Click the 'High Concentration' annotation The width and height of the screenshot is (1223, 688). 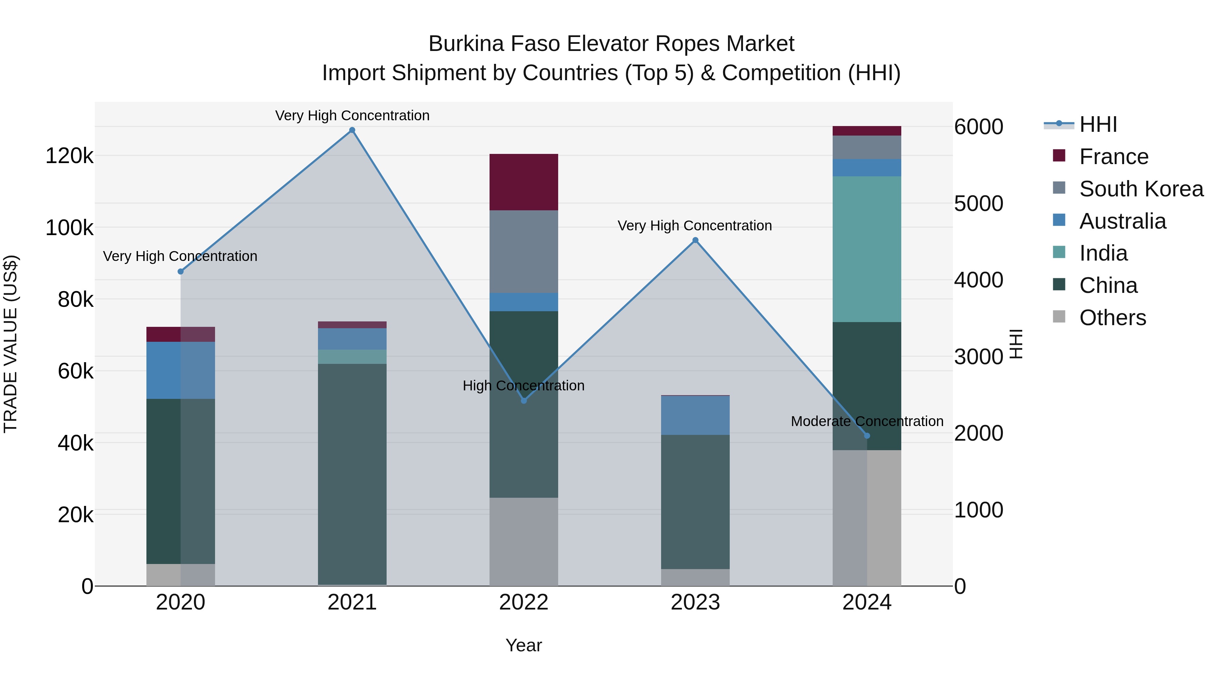(x=524, y=386)
